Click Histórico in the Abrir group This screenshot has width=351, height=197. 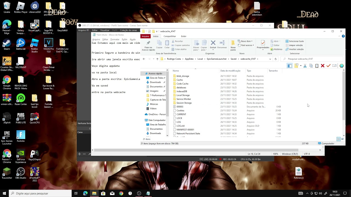coord(276,49)
